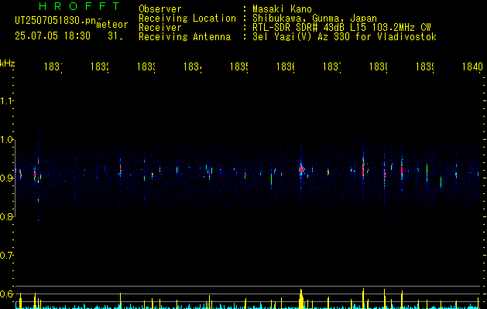The image size is (487, 309).
Task: Click the Receiving Location label
Action: point(187,19)
